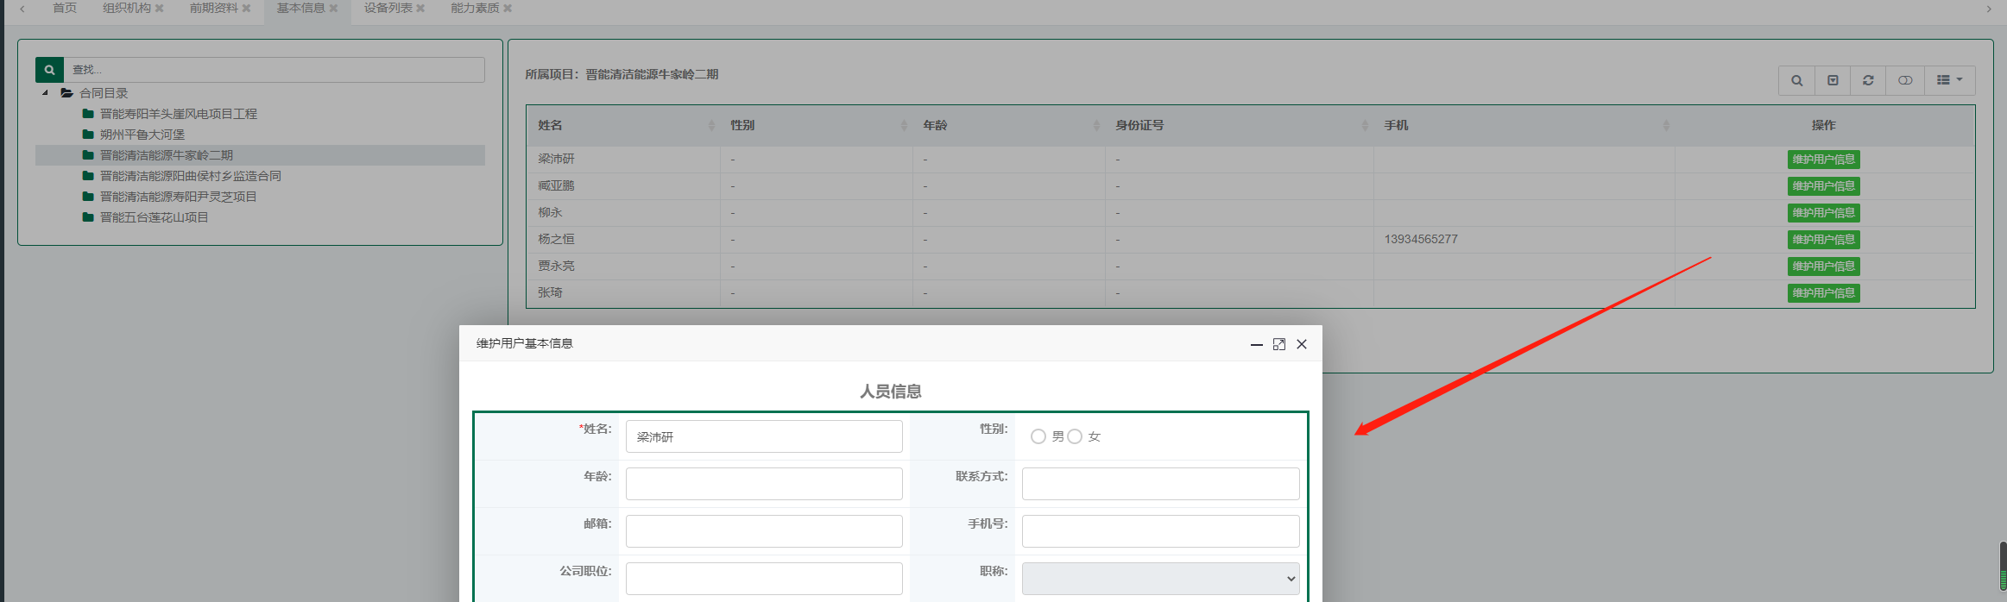Click the left tab-scroll arrow

click(x=22, y=9)
